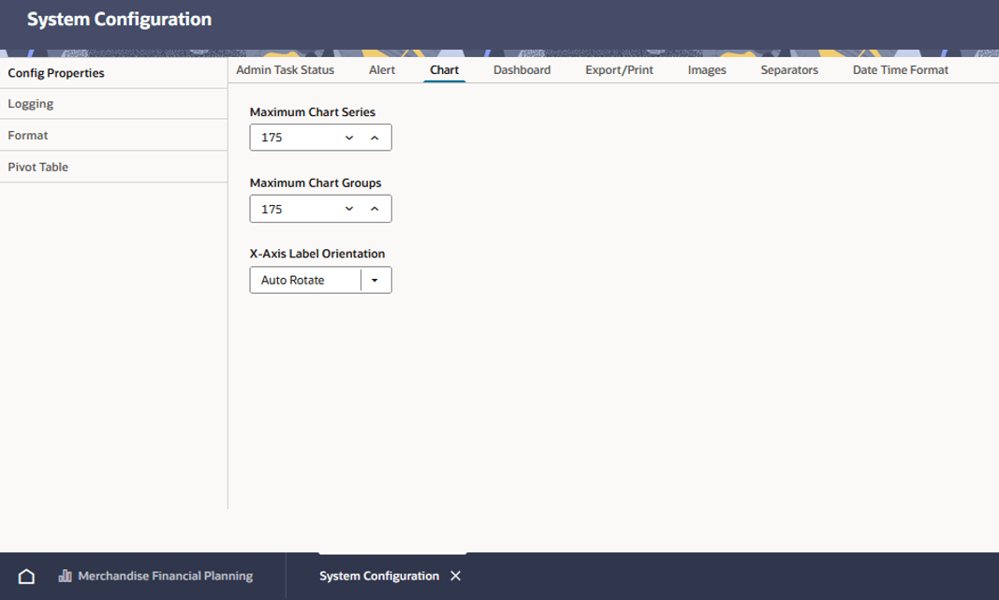
Task: Open the Logging section
Action: (x=113, y=104)
